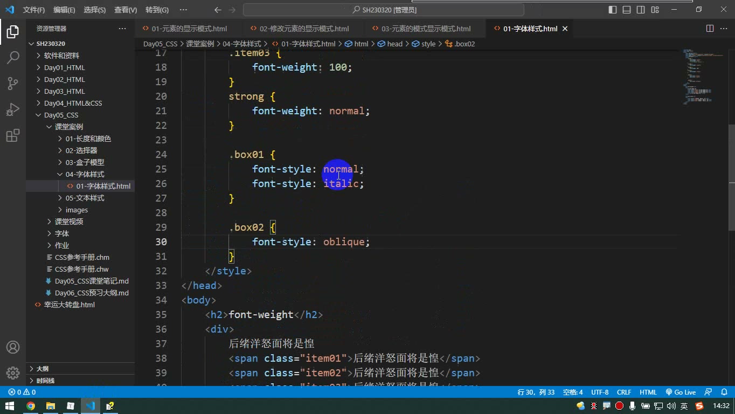
Task: Close the 01-字体样式.html tab
Action: pyautogui.click(x=565, y=29)
